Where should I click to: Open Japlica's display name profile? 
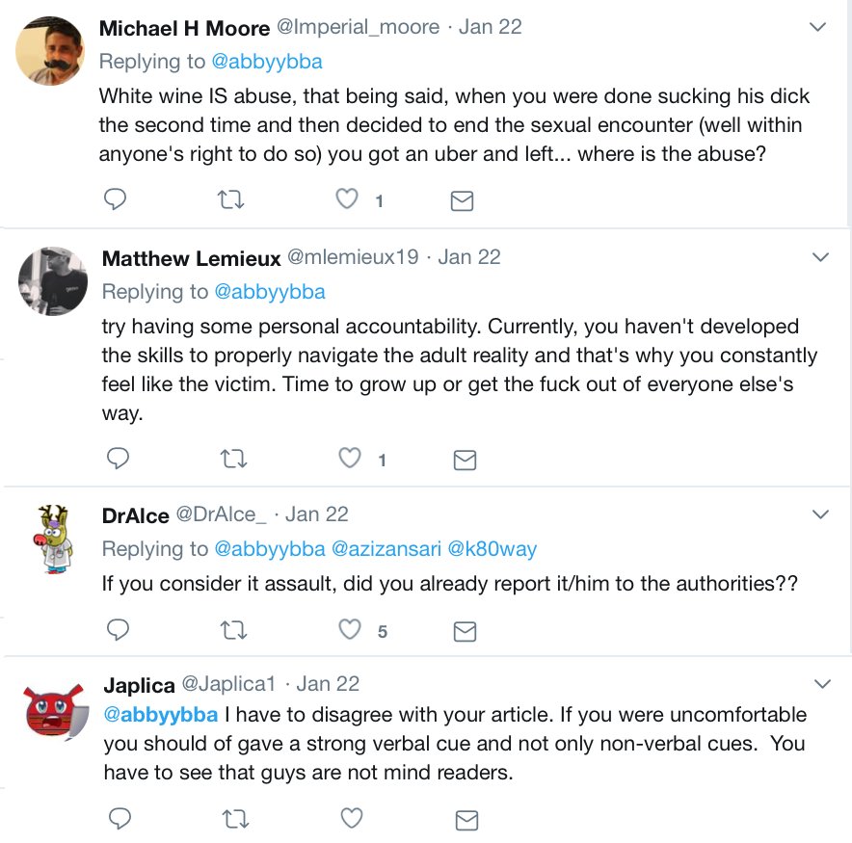[139, 685]
